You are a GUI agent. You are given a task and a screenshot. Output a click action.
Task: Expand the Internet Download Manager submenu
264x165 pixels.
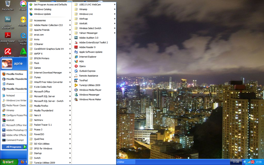[50, 73]
